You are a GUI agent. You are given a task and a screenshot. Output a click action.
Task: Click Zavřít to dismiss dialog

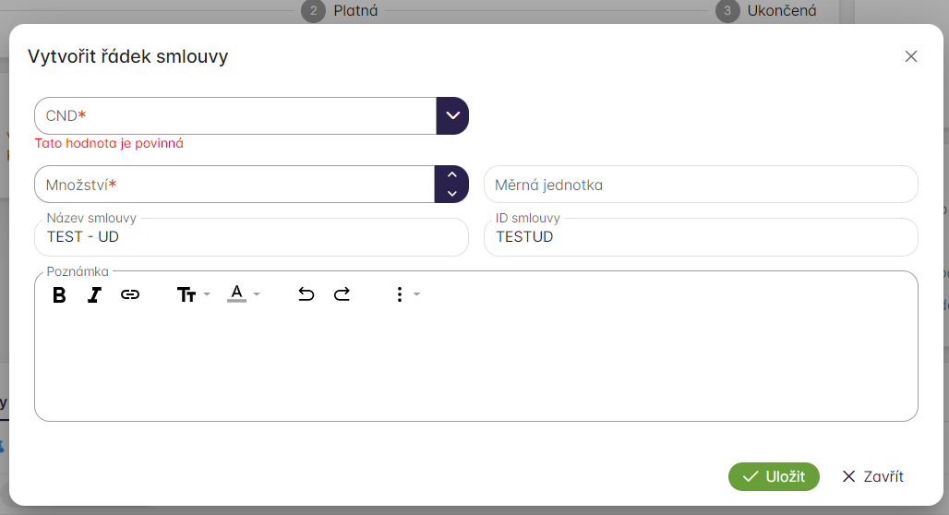[x=872, y=476]
